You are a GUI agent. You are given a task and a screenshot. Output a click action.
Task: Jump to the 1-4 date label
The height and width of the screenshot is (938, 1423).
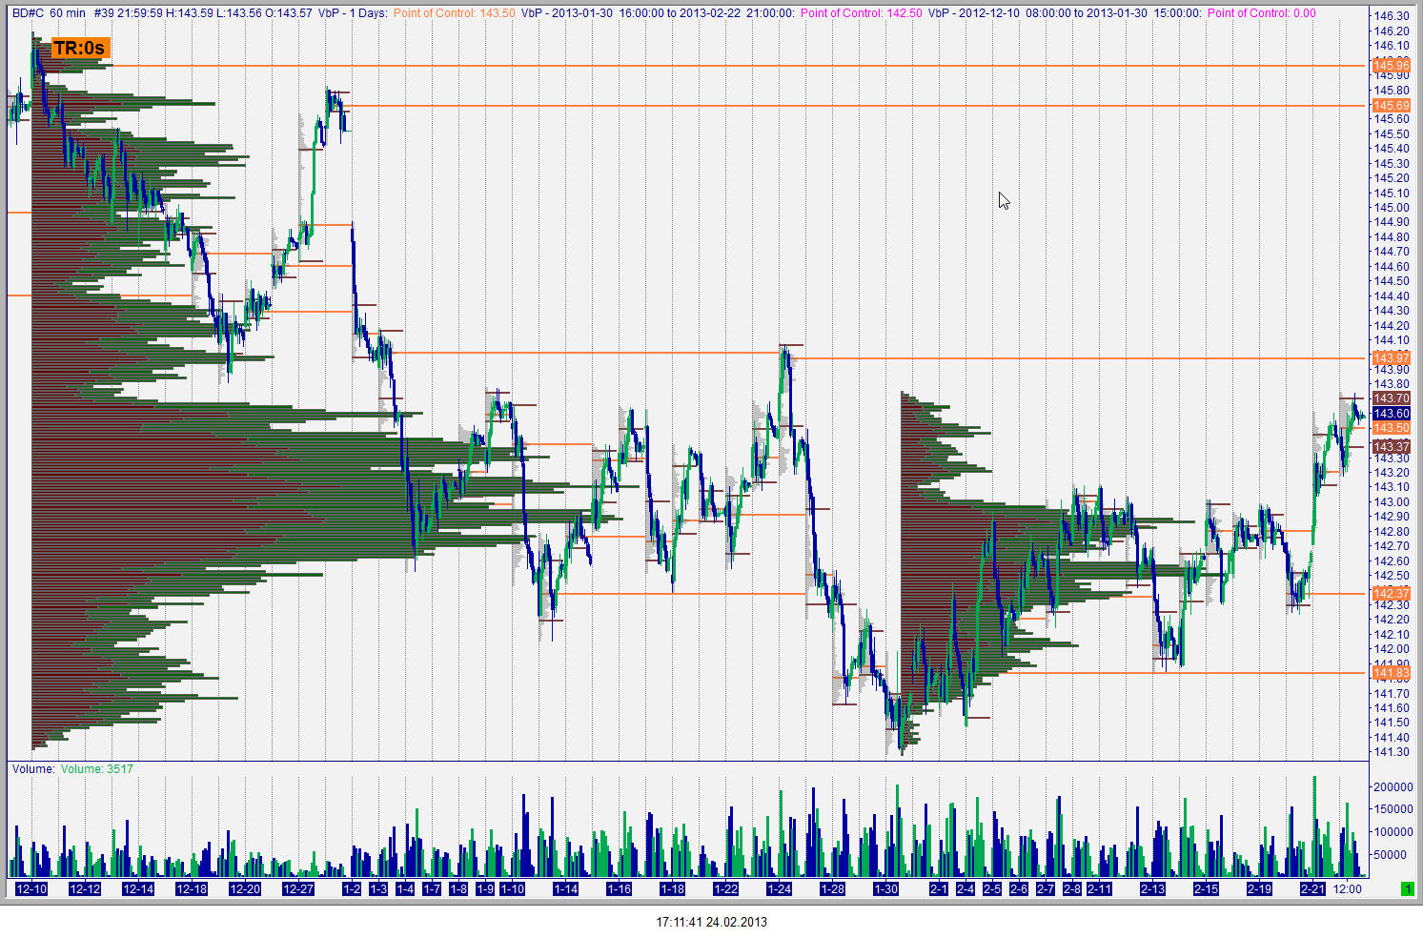[x=405, y=888]
